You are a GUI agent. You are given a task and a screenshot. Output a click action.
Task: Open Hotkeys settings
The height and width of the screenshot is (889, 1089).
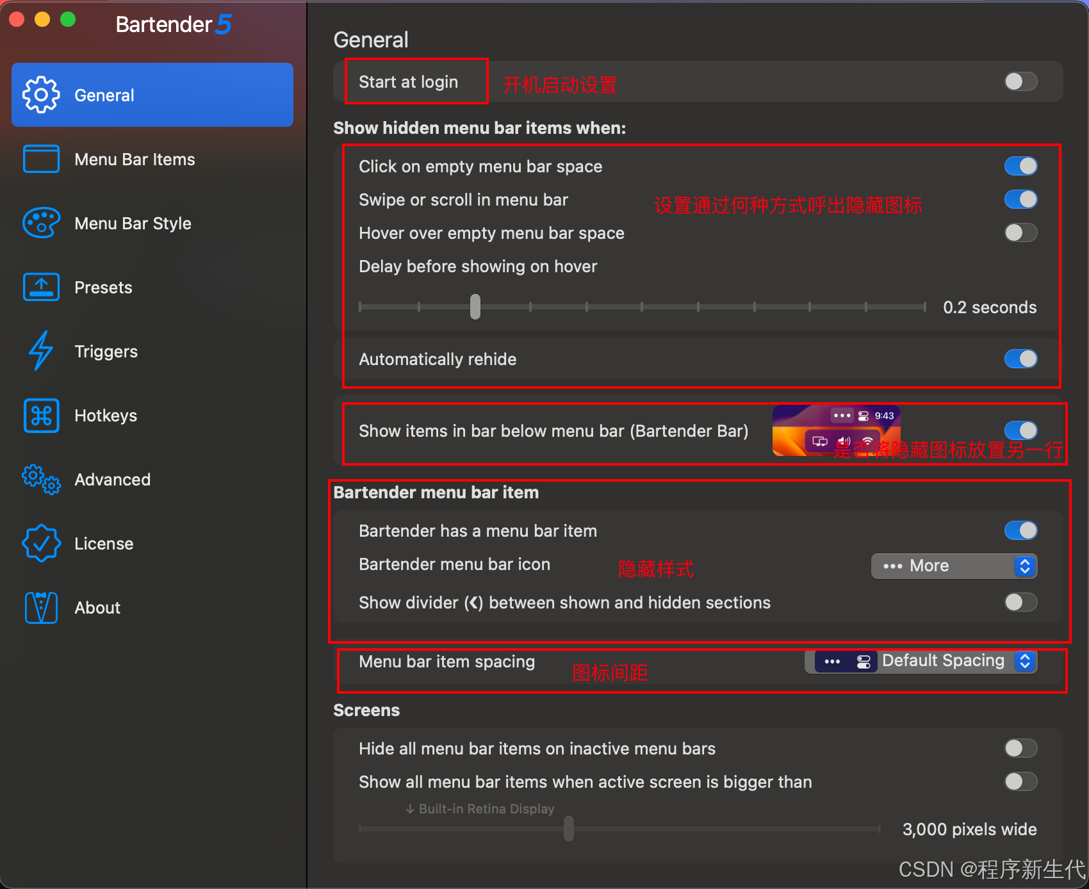[x=152, y=415]
